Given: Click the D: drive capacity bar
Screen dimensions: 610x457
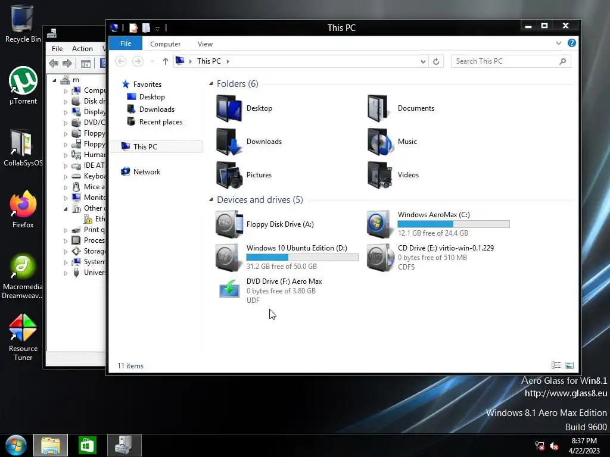Looking at the screenshot, I should (x=302, y=257).
